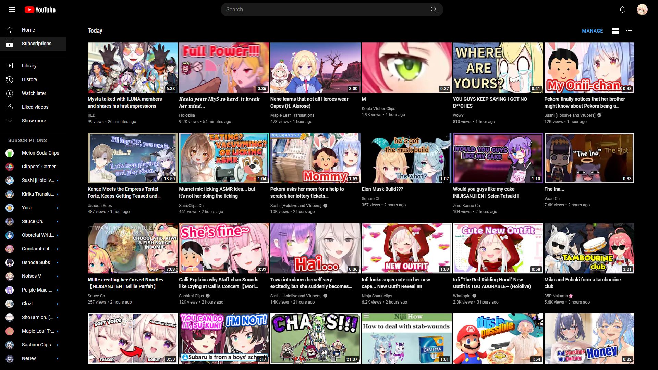
Task: Open the History sidebar icon
Action: 9,79
